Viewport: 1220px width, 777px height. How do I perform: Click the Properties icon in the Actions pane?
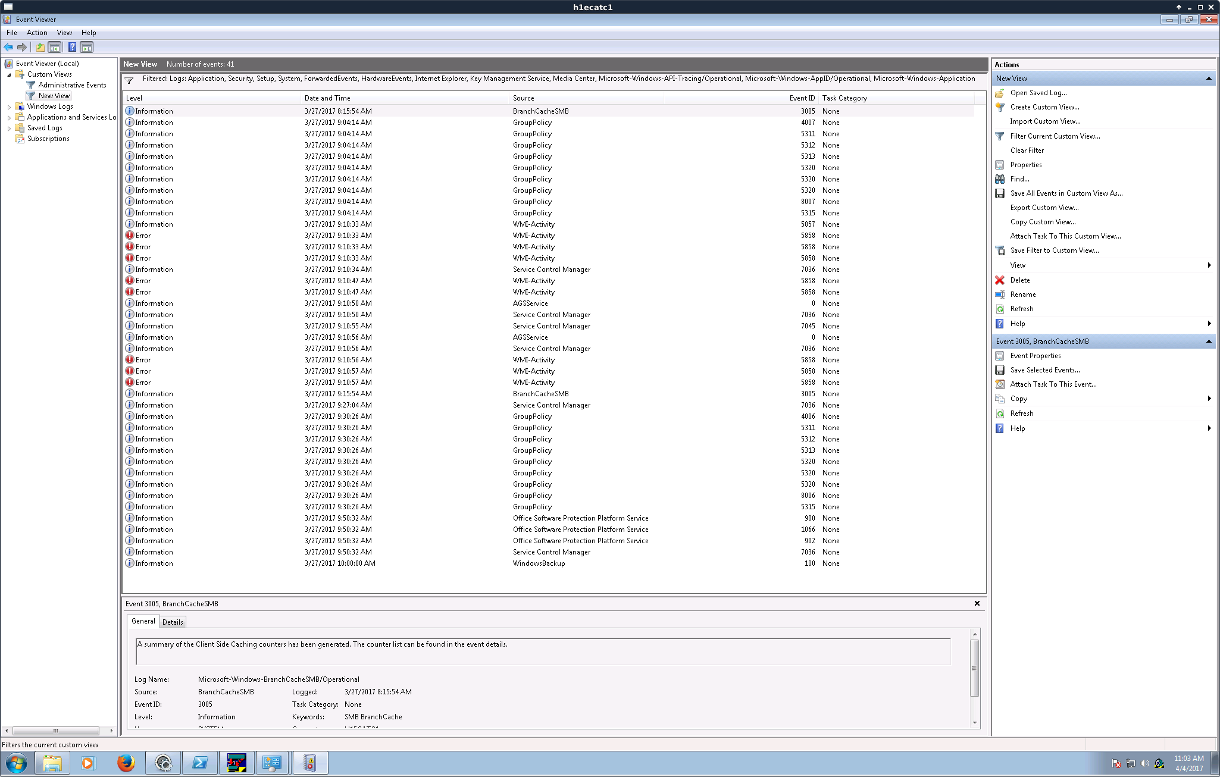click(x=1000, y=165)
